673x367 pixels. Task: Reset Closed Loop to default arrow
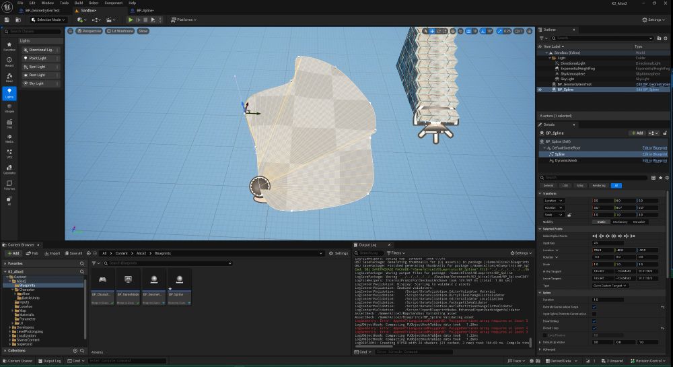(663, 328)
